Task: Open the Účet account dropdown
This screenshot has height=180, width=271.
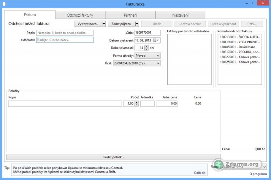Action: tap(137, 63)
